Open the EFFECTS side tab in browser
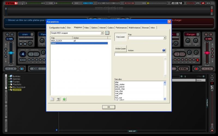The height and width of the screenshot is (136, 218). coord(6,111)
